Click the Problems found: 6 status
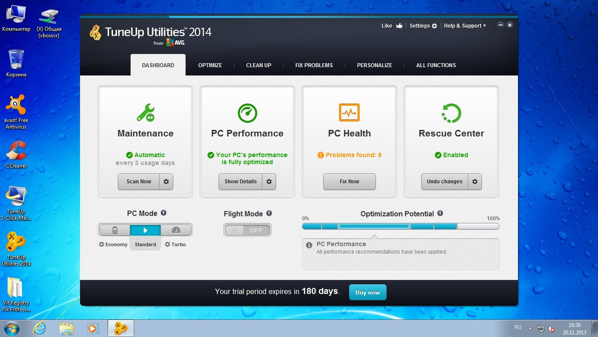The image size is (598, 337). click(x=349, y=155)
